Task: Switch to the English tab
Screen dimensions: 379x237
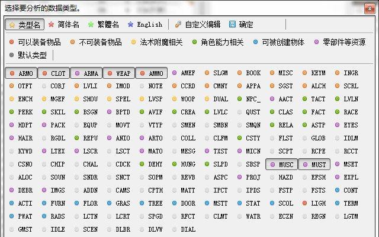Action: pyautogui.click(x=145, y=25)
